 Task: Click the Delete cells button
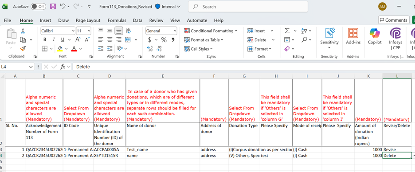[257, 40]
